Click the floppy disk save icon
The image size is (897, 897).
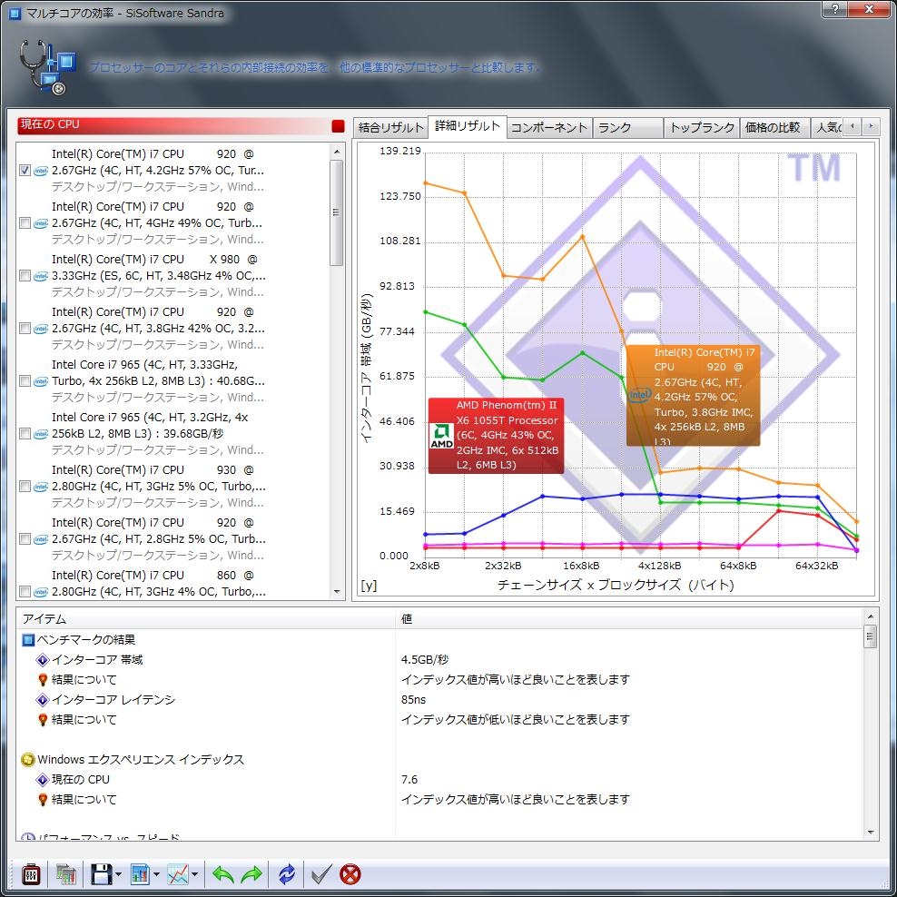[x=101, y=874]
